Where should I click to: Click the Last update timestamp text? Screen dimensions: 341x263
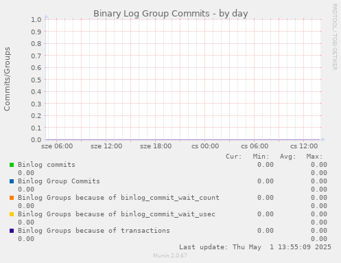click(x=255, y=247)
